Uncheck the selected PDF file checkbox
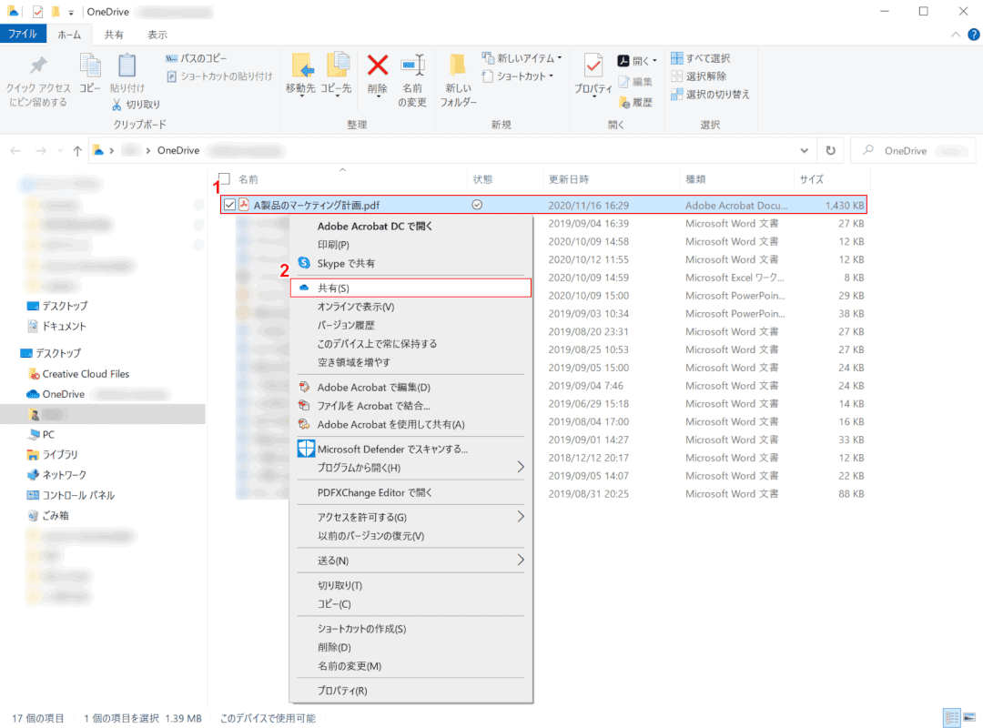This screenshot has height=728, width=983. click(230, 205)
